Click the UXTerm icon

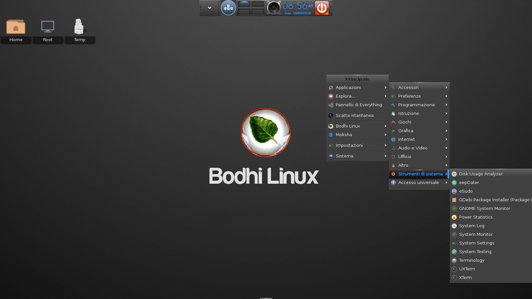pyautogui.click(x=454, y=269)
